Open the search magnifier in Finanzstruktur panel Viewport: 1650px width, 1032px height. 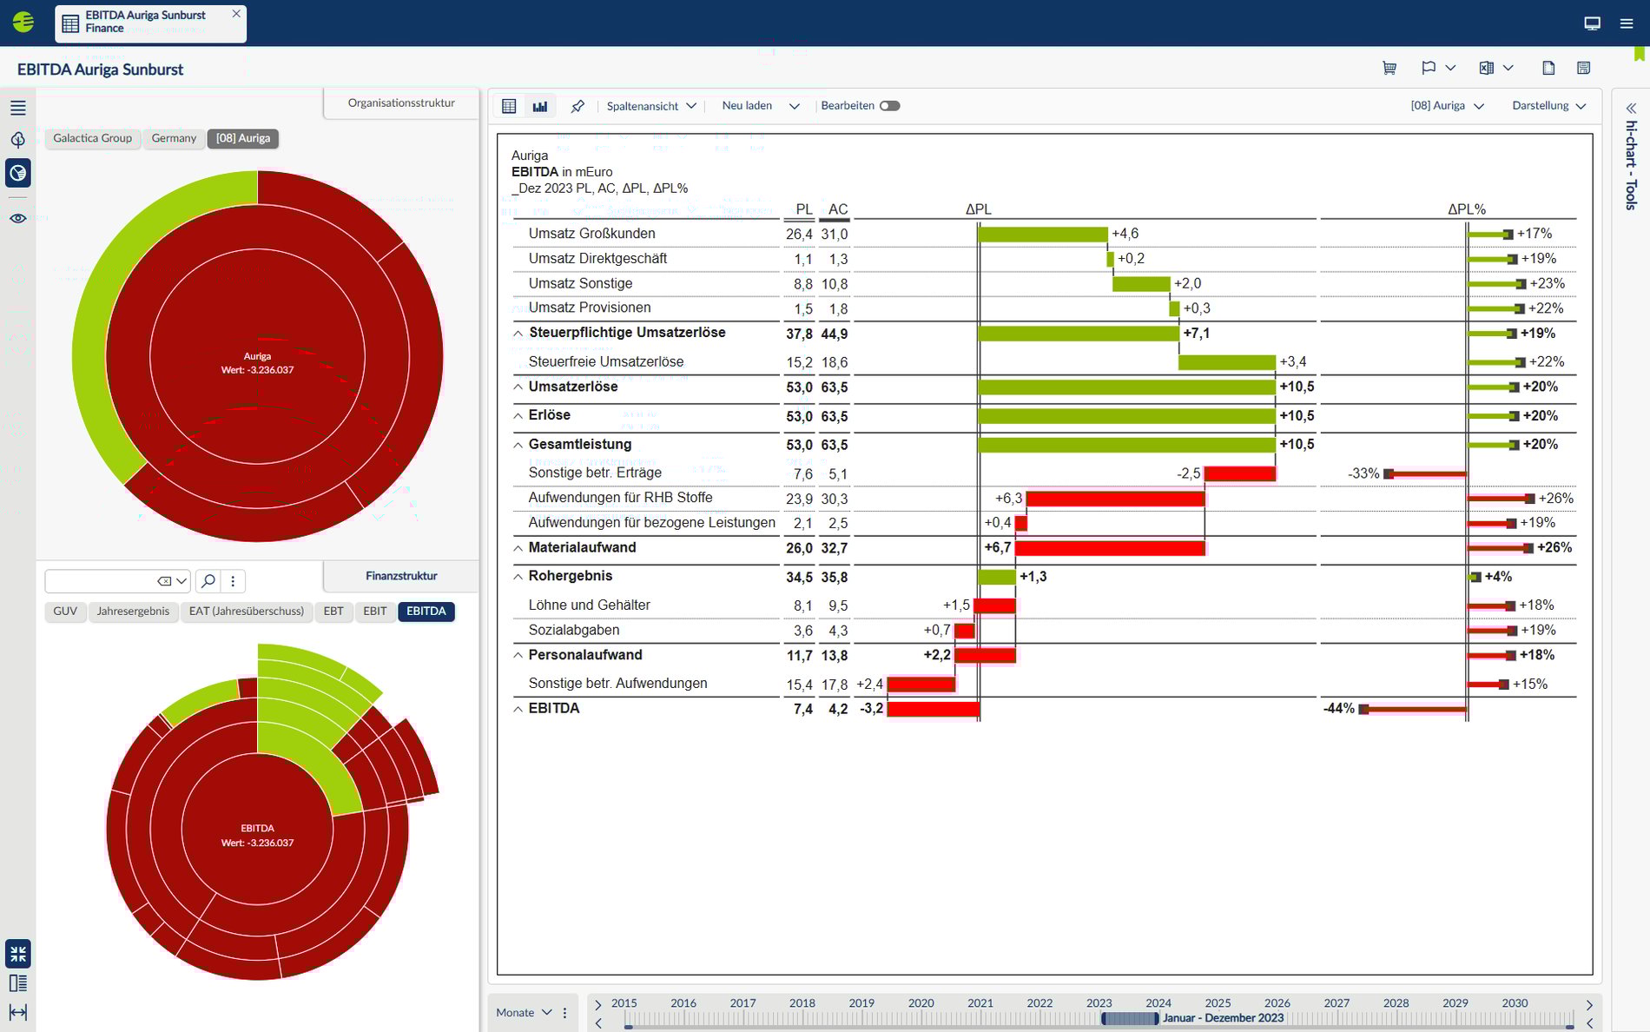[x=208, y=580]
